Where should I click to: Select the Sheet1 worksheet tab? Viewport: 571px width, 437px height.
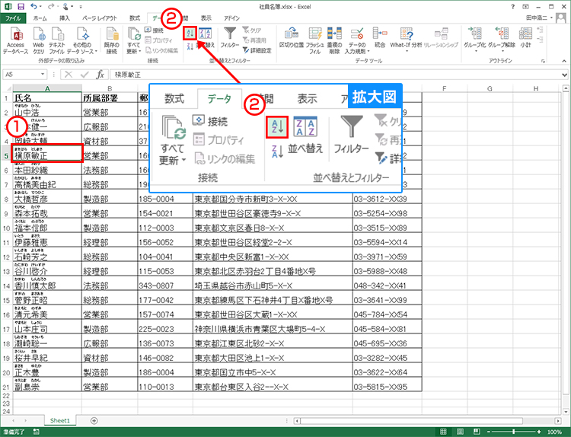(59, 420)
